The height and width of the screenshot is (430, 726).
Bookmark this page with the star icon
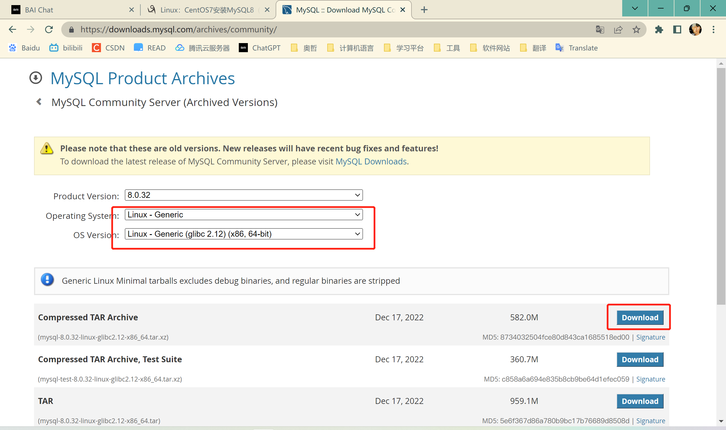pos(636,29)
